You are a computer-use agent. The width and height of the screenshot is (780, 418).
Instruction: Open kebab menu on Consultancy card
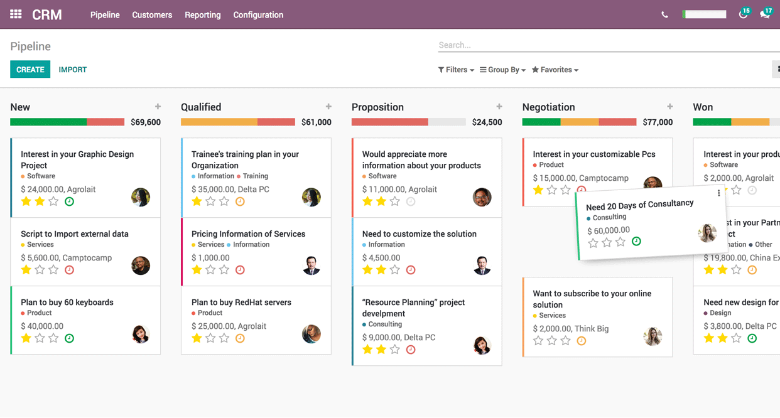718,193
